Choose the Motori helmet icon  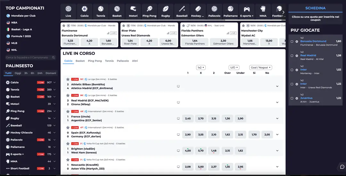point(133,9)
